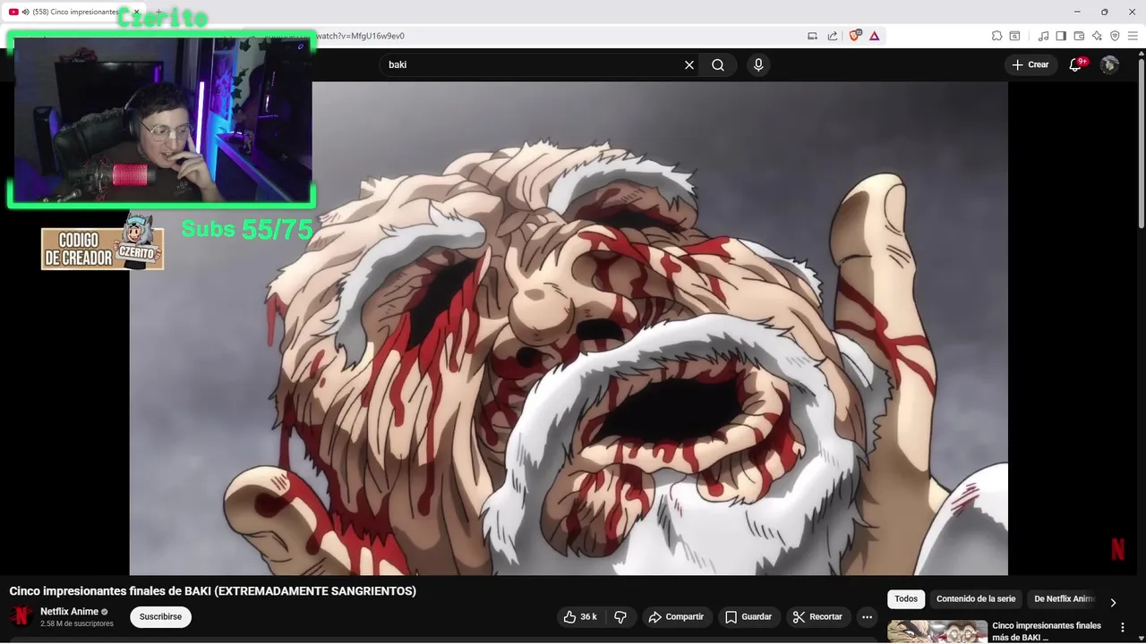Open the recommended video thumbnail in sidebar

coord(937,631)
